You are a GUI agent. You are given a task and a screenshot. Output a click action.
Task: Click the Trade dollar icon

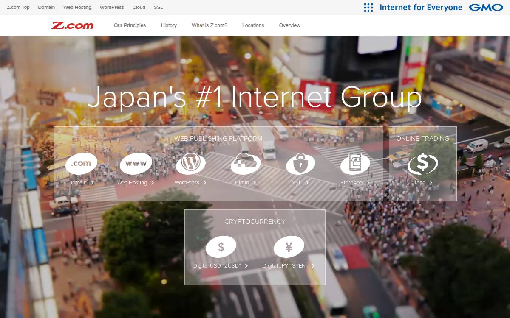tap(423, 164)
